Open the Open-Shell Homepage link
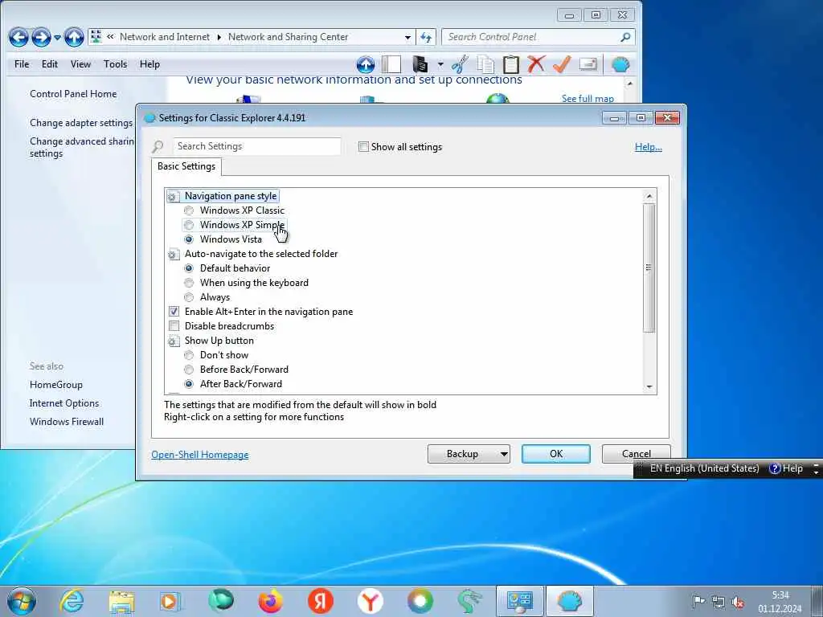The image size is (823, 617). pos(200,455)
